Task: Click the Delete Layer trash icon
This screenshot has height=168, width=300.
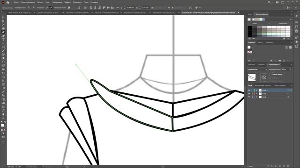Action: (288, 166)
